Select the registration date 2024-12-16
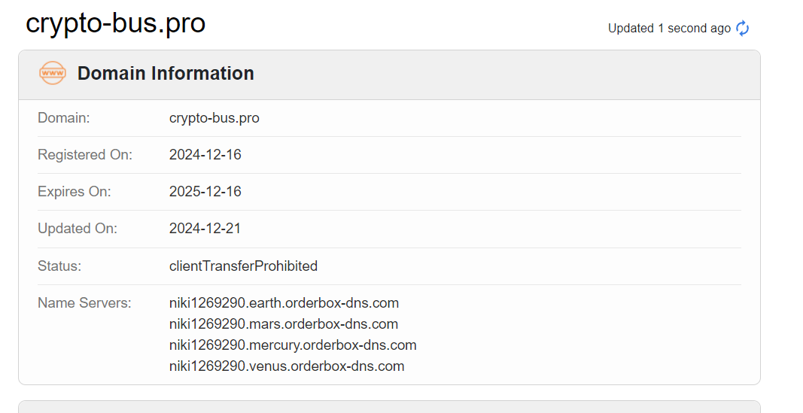Screen dimensions: 803x413 205,155
